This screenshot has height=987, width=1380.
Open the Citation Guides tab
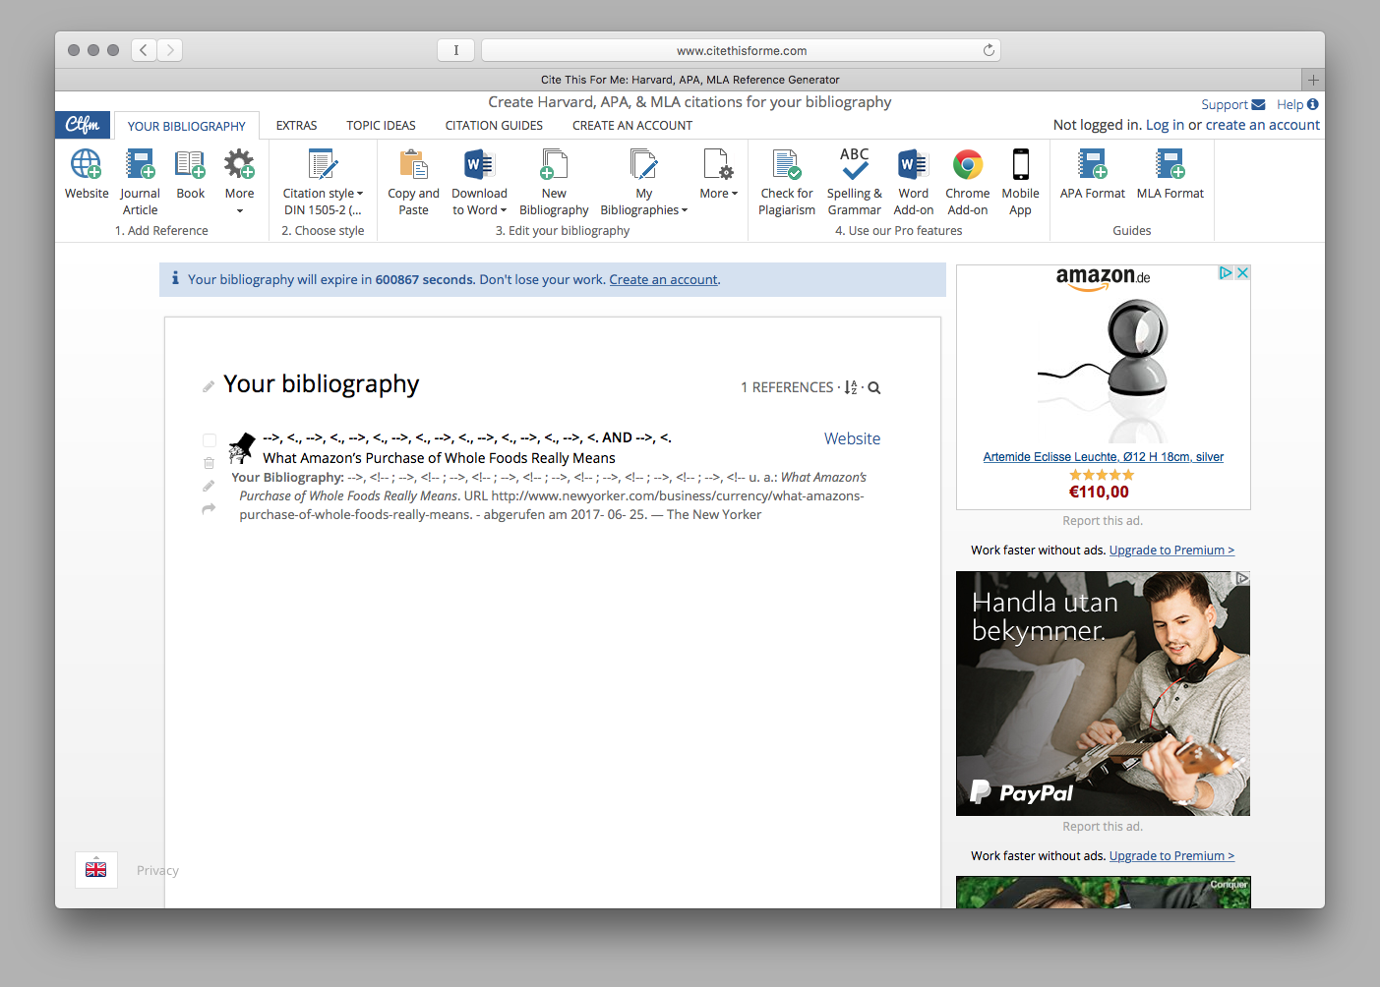(494, 126)
